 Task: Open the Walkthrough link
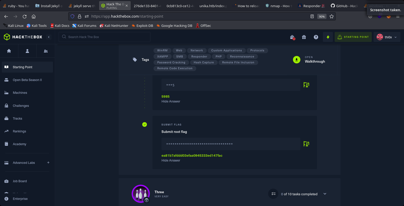[315, 61]
